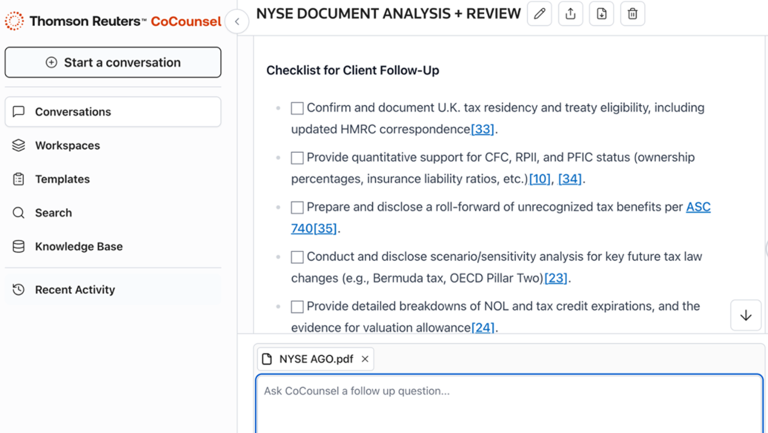Click the scroll-to-bottom arrow button
The height and width of the screenshot is (433, 768).
pos(746,315)
